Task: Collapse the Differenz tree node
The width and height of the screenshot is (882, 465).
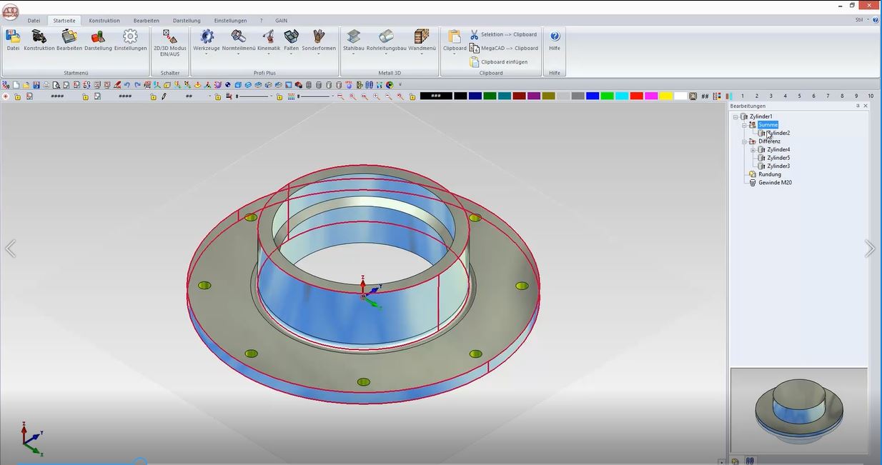Action: click(744, 141)
